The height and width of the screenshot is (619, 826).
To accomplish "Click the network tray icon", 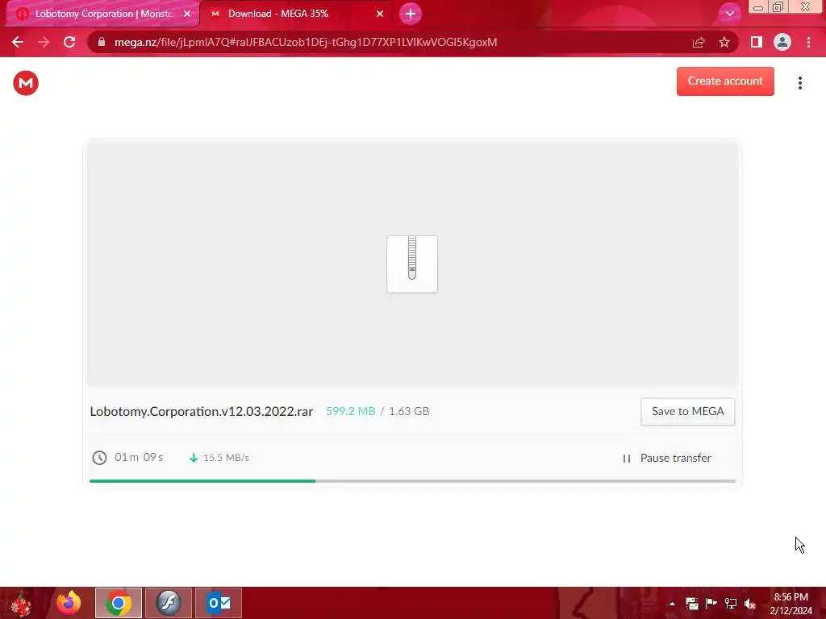I will (731, 604).
